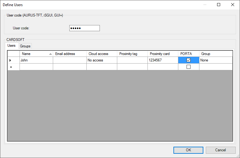This screenshot has height=158, width=240.
Task: Click John's empty Email address cell
Action: [70, 60]
